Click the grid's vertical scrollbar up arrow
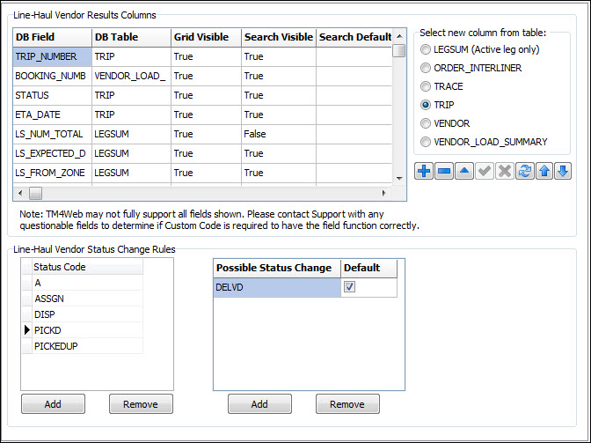Image resolution: width=591 pixels, height=443 pixels. [399, 36]
